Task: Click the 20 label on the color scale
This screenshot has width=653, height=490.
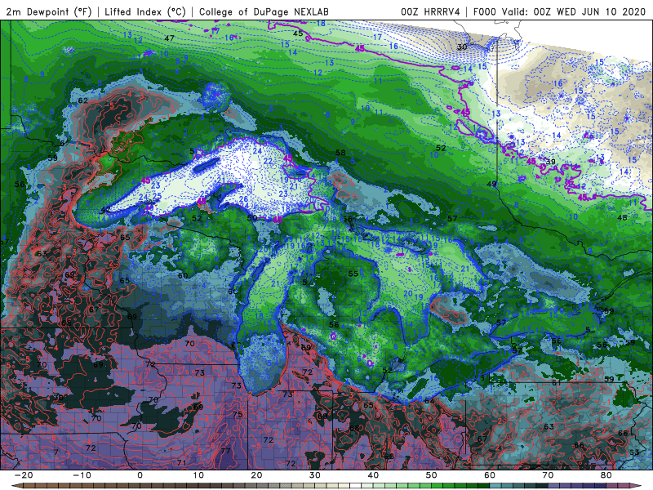Action: 256,475
